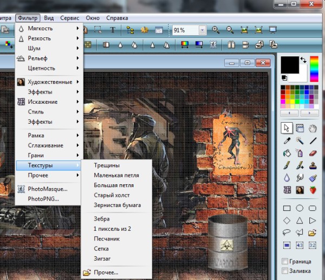Image resolution: width=325 pixels, height=280 pixels.
Task: Open the 91% zoom level dropdown
Action: [202, 30]
